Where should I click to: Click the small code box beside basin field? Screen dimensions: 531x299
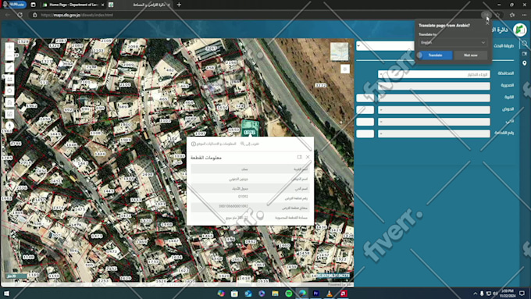pyautogui.click(x=365, y=110)
